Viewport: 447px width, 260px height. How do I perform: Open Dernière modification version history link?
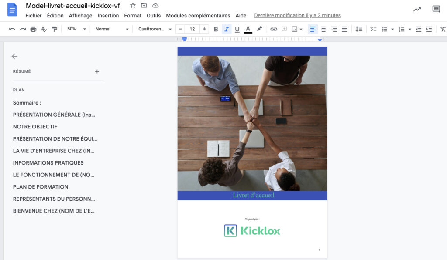(297, 15)
